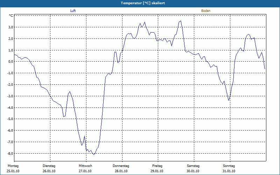Click the '2,0' y-axis label
Viewport: 280px width, 175px height.
tap(11, 39)
